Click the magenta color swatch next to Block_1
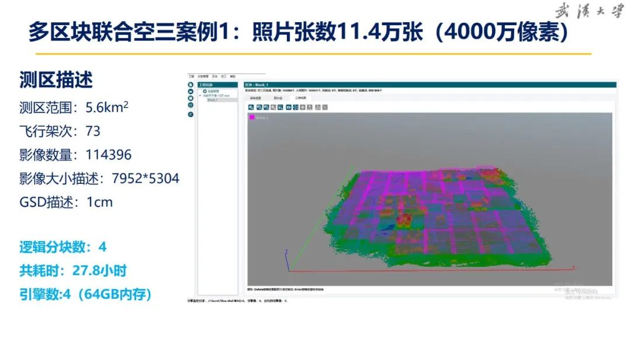Image resolution: width=631 pixels, height=355 pixels. 252,117
